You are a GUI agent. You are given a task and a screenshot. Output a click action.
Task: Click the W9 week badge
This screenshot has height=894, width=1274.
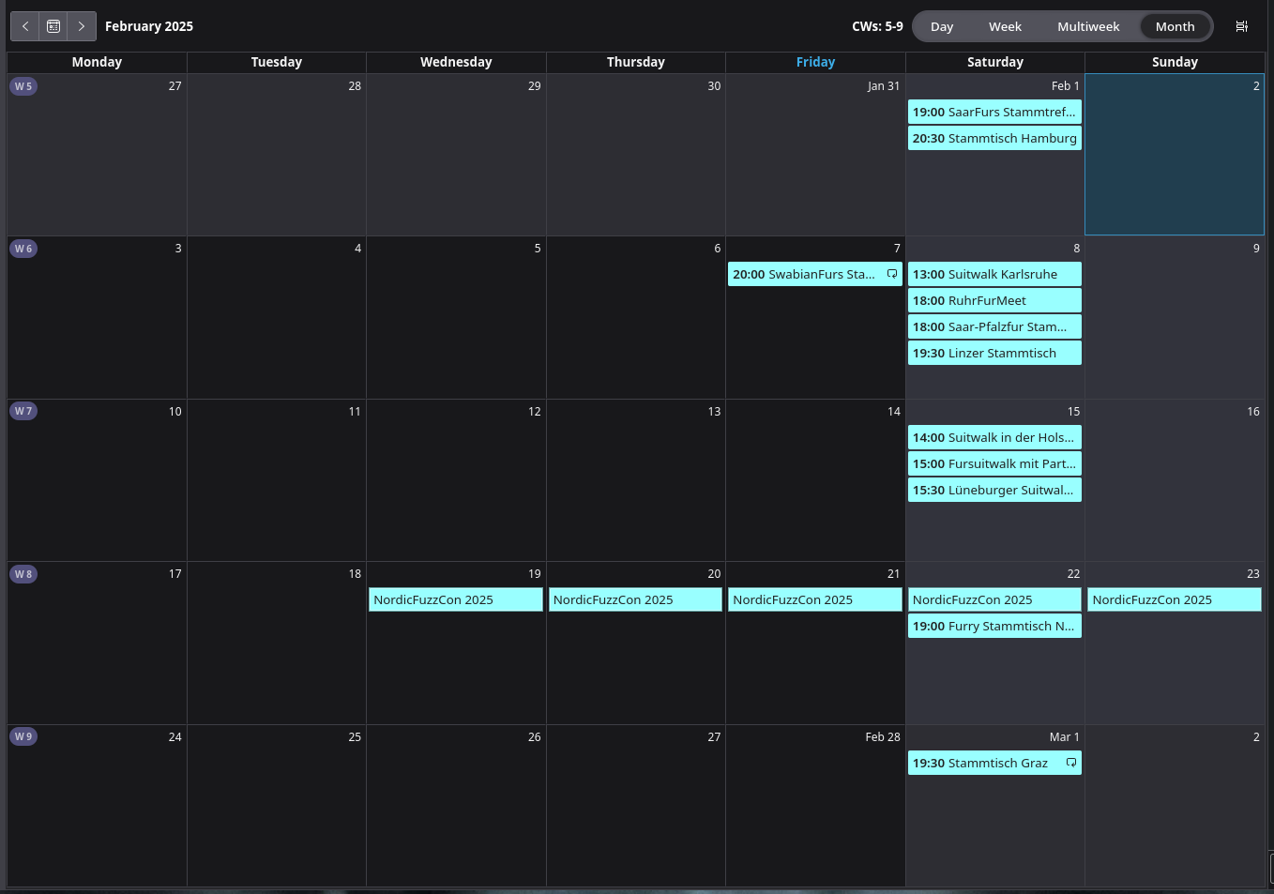click(23, 736)
